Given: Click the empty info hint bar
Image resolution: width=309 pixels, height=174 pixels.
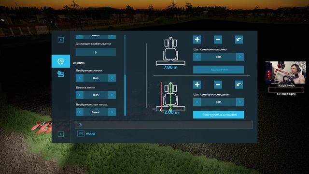Looking at the screenshot, I should [x=164, y=125].
